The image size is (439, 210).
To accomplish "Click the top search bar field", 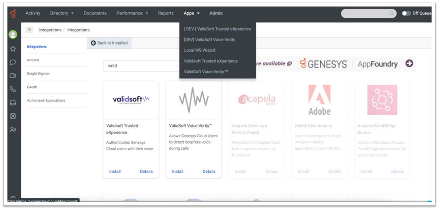I will click(x=367, y=14).
